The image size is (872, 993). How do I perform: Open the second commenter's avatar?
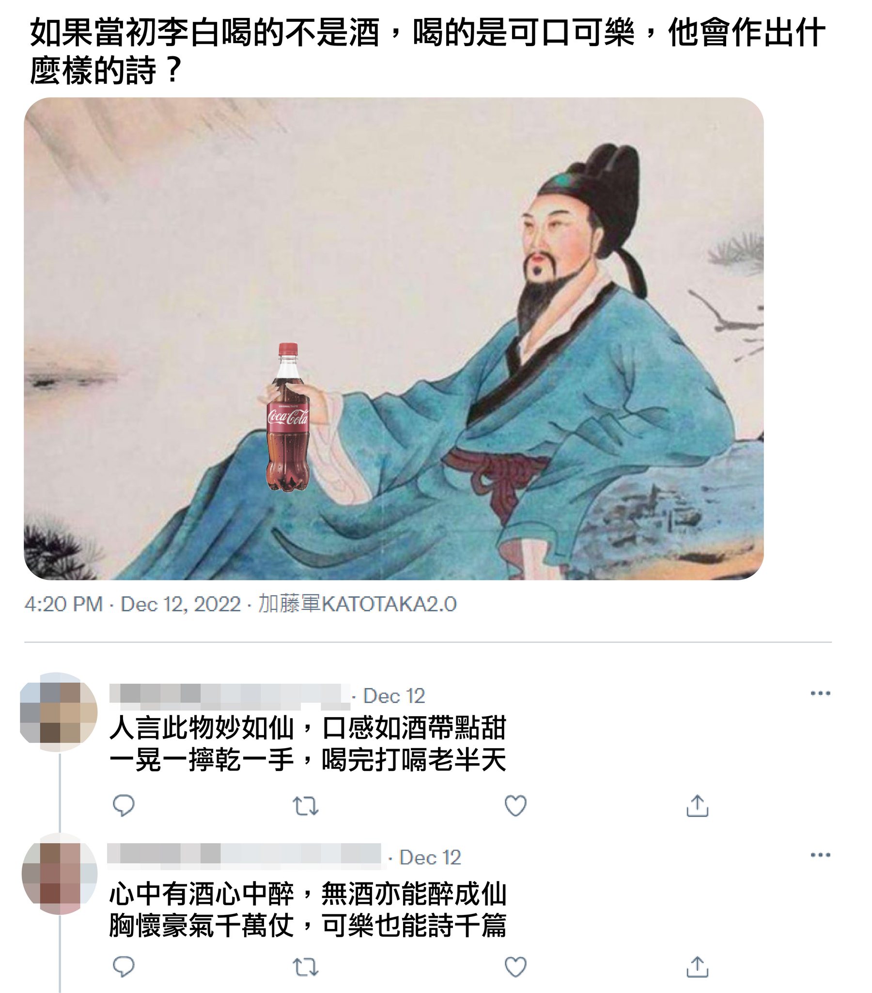pos(60,874)
